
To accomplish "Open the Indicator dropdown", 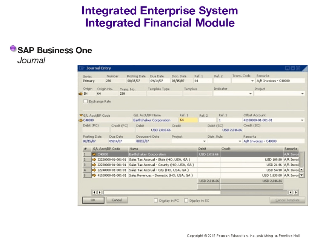I will pos(251,94).
